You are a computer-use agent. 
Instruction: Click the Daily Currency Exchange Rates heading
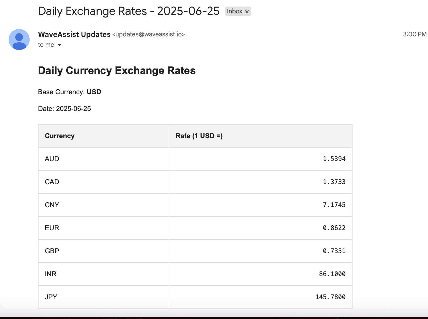pyautogui.click(x=117, y=71)
